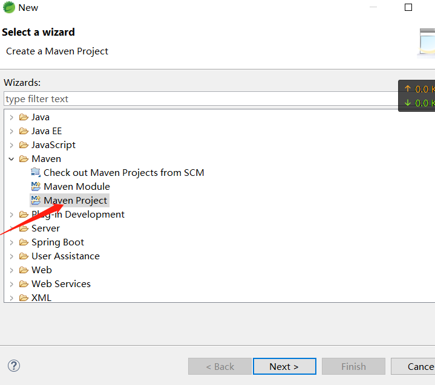Expand the XML category
The width and height of the screenshot is (435, 385).
[x=11, y=298]
